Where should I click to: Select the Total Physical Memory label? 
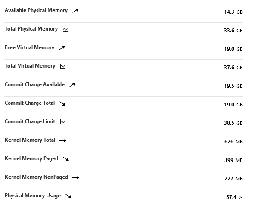pyautogui.click(x=31, y=29)
